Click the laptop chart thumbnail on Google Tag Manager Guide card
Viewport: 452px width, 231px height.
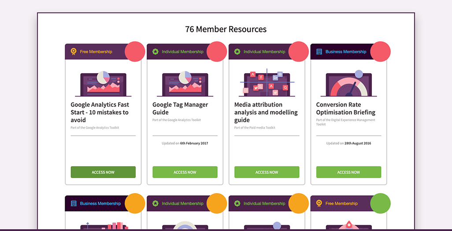click(x=185, y=83)
